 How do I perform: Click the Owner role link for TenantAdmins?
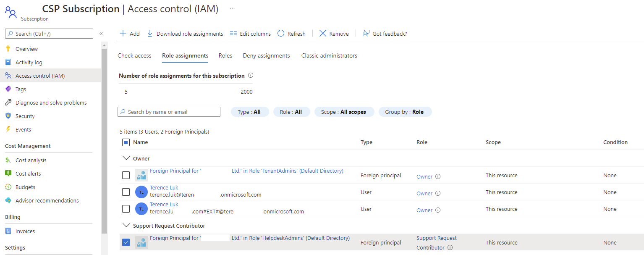pos(424,176)
